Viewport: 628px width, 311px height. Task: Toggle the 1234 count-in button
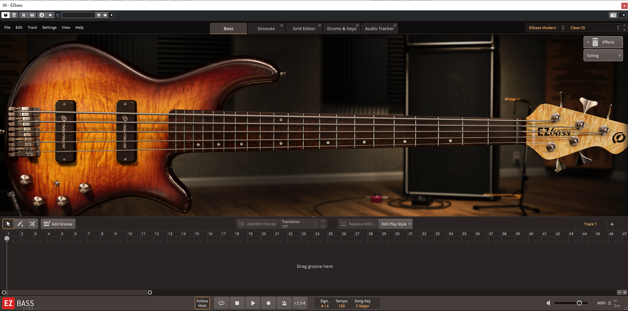coord(300,303)
